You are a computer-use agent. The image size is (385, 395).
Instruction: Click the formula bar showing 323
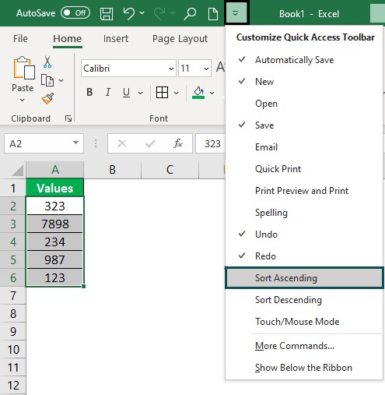coord(211,143)
